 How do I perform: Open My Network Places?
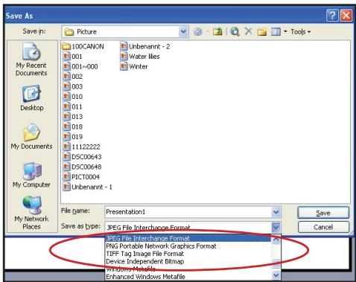pyautogui.click(x=31, y=213)
